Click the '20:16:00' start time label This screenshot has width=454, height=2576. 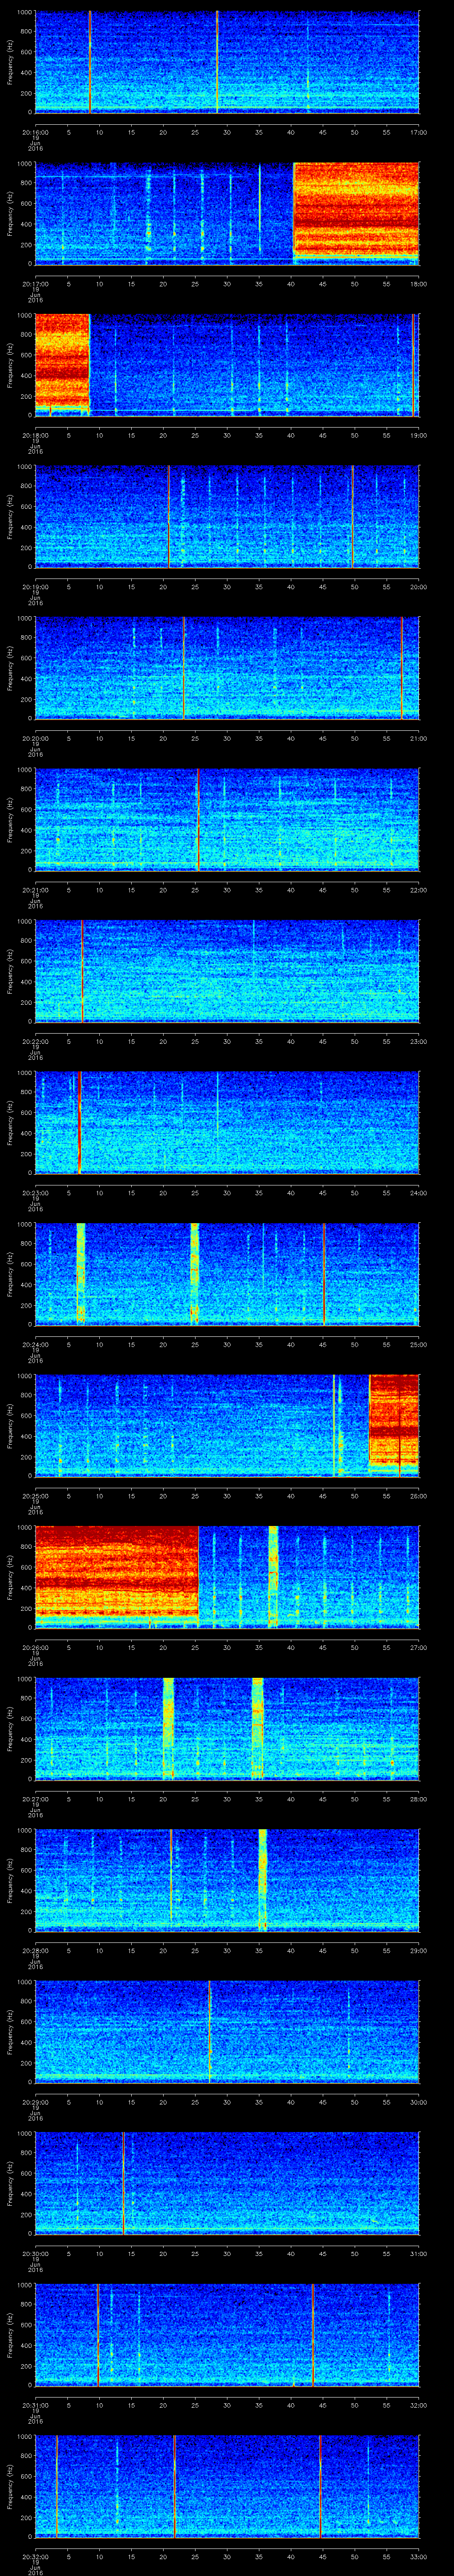[x=35, y=132]
